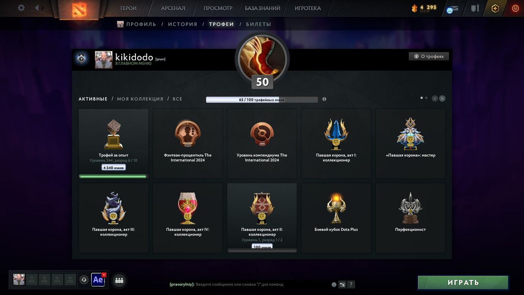This screenshot has width=524, height=295.
Task: Open the party members round icon
Action: pos(119,280)
